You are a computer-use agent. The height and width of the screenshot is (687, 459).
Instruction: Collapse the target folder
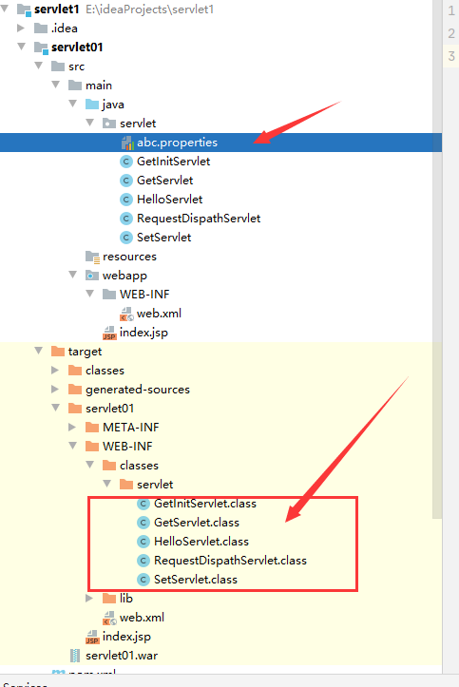[39, 351]
